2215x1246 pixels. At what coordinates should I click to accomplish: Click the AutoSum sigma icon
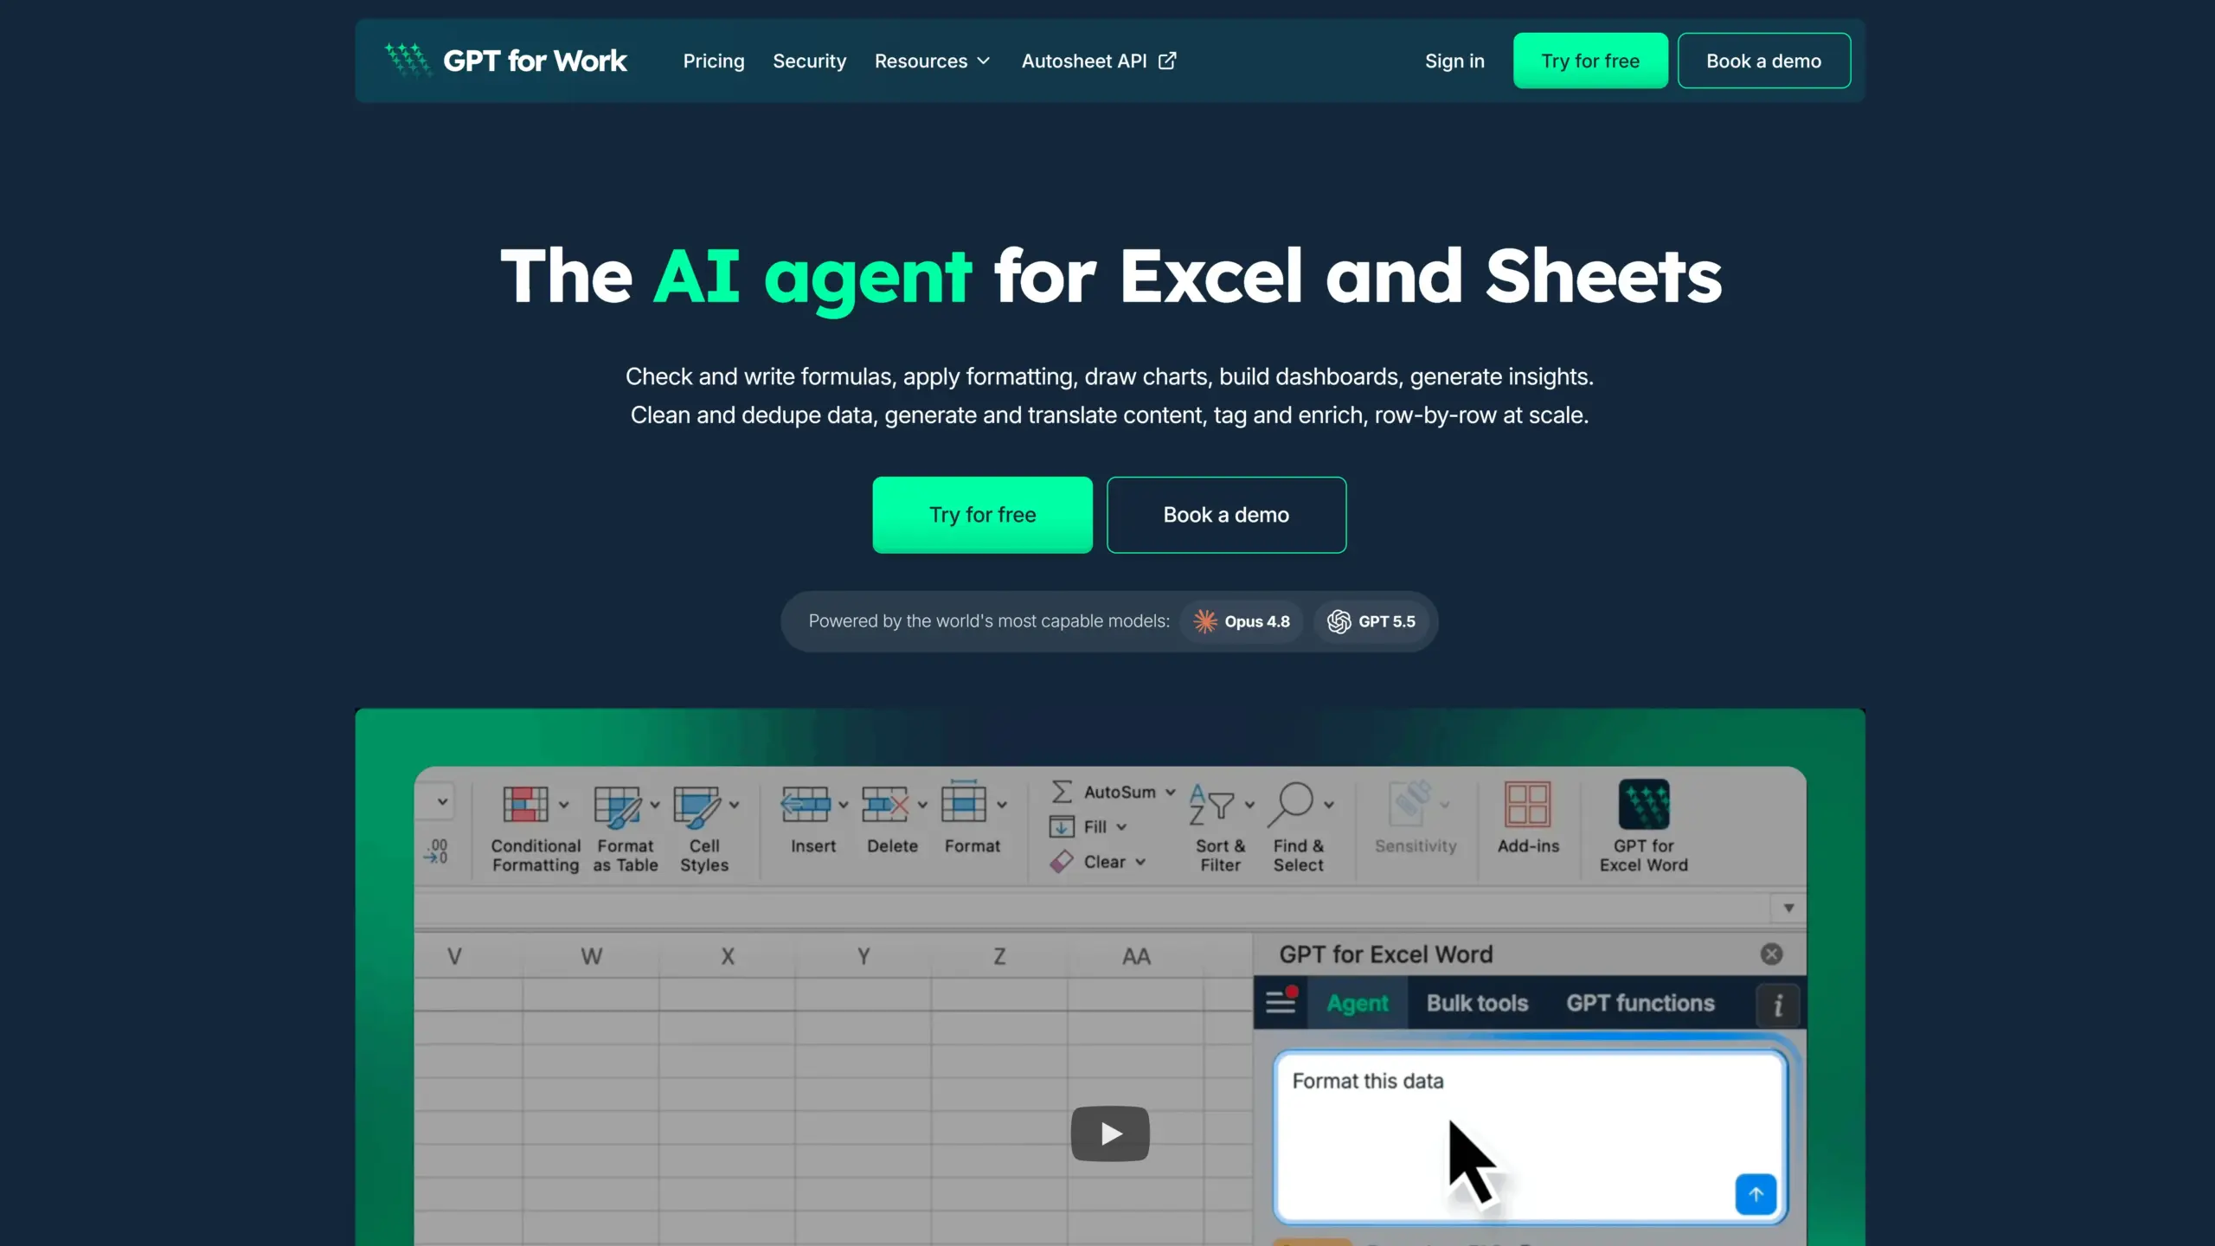[x=1062, y=792]
